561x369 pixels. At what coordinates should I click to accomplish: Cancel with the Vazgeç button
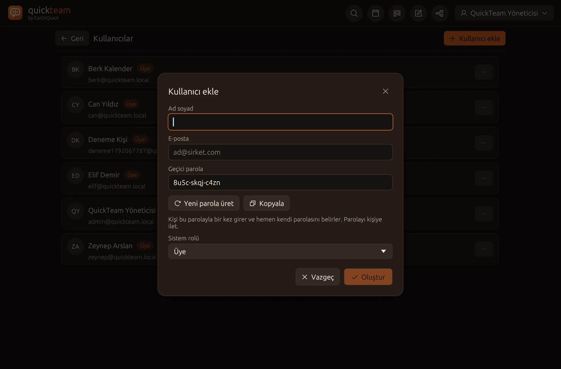click(x=317, y=277)
